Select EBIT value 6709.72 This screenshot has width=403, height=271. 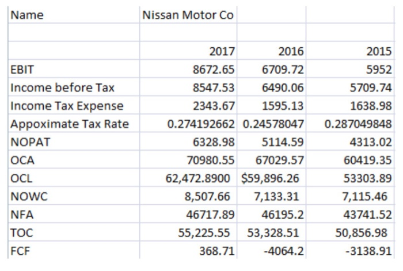(x=271, y=70)
